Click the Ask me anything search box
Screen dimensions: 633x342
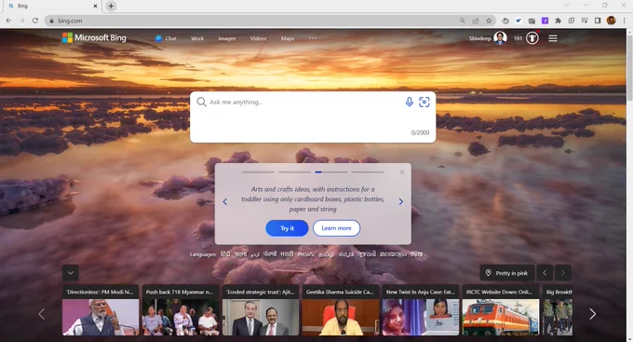point(313,116)
